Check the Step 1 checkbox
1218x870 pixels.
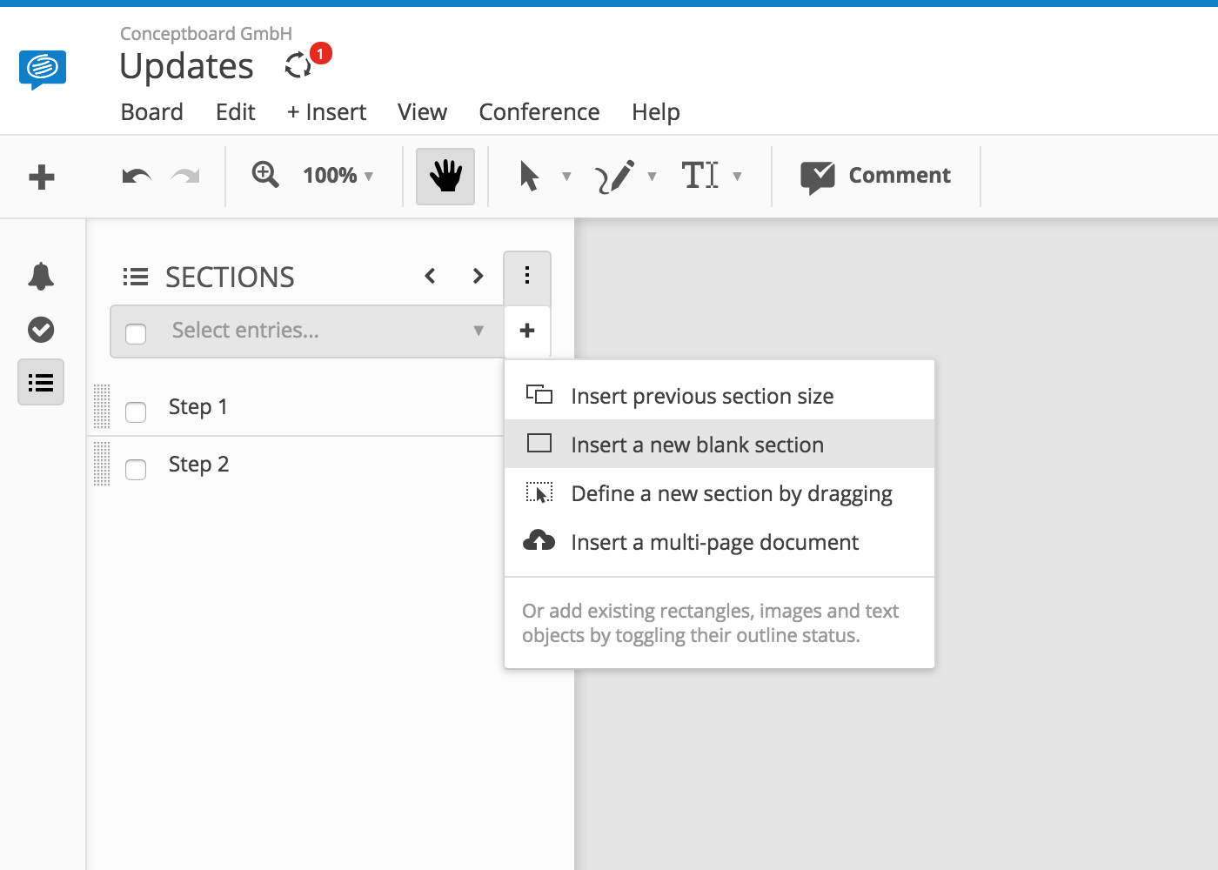click(136, 412)
